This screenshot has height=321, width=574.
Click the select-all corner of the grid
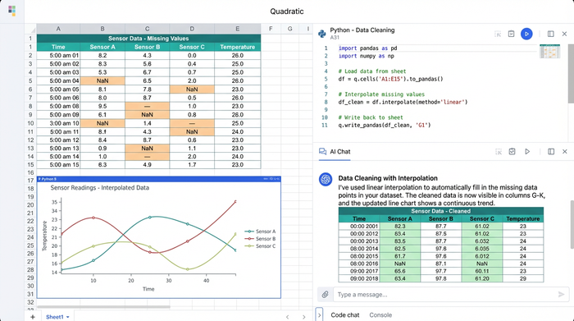[31, 29]
